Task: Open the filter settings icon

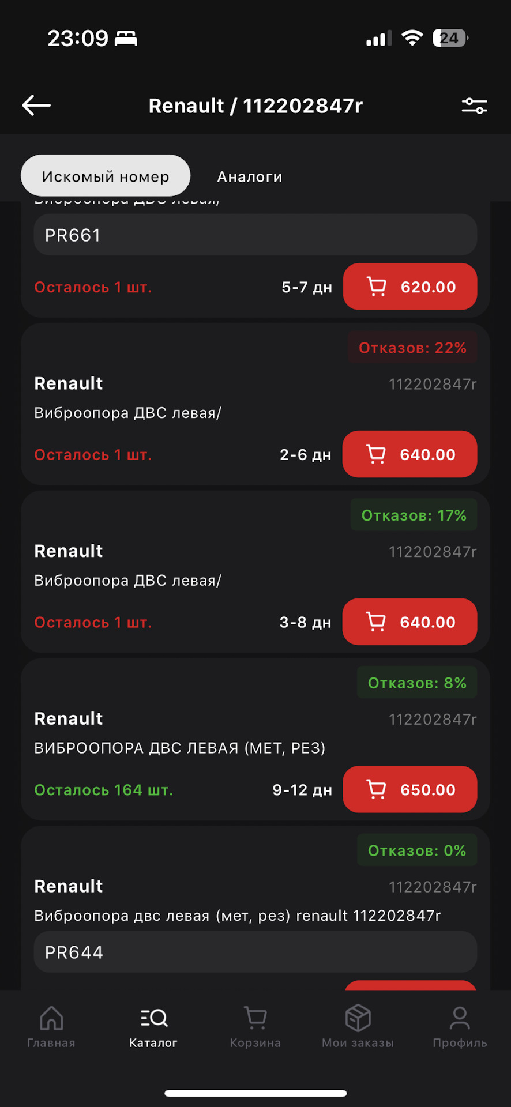Action: (474, 106)
